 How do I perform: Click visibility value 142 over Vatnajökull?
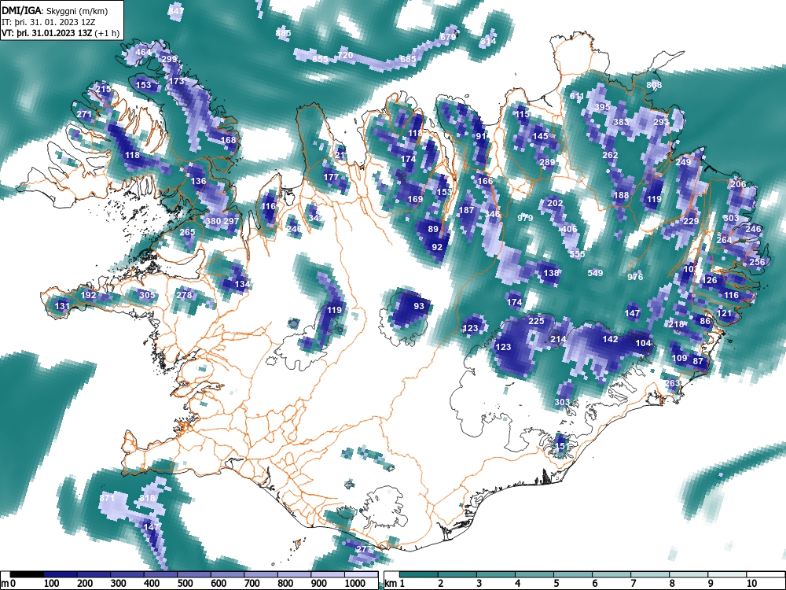click(x=610, y=339)
